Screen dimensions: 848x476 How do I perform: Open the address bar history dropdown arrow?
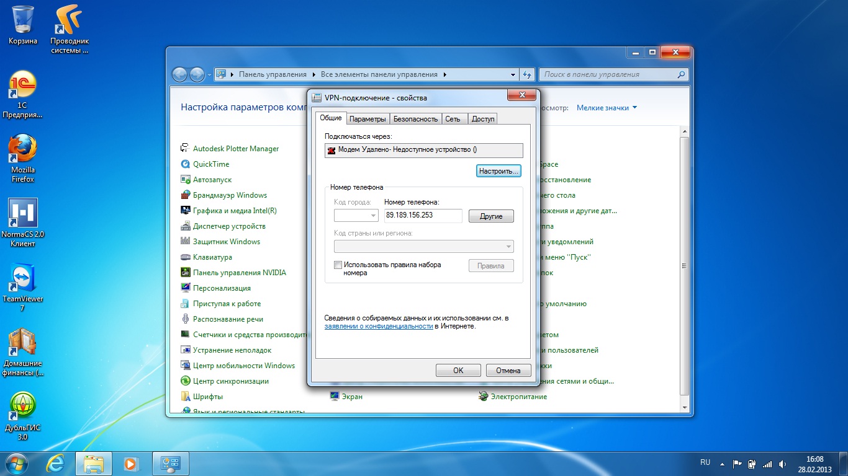click(513, 74)
